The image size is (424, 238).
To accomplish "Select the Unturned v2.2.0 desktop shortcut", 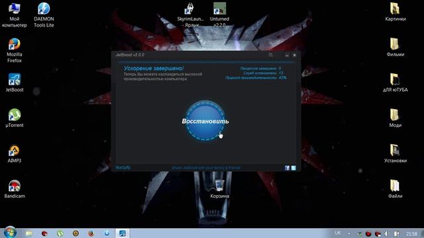I will coord(219,15).
